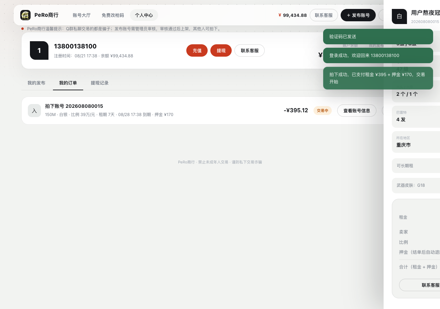440x309 pixels.
Task: Click the avatar tile labeled 1
Action: (x=39, y=50)
